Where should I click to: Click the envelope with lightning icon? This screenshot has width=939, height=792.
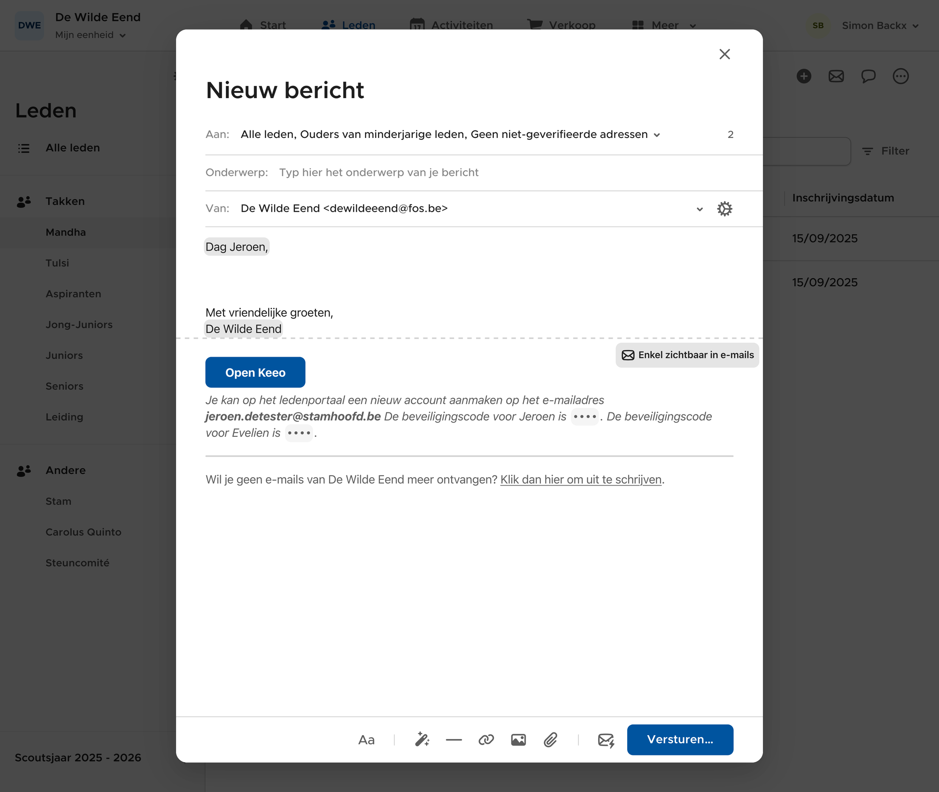(606, 740)
